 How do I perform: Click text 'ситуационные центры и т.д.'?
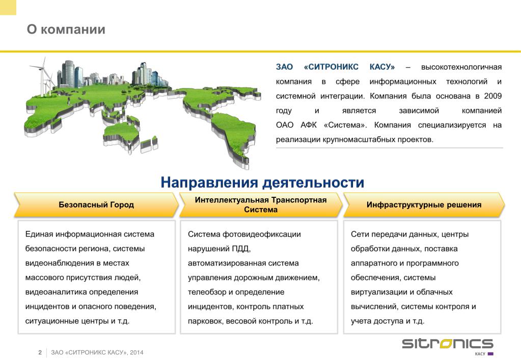click(77, 321)
